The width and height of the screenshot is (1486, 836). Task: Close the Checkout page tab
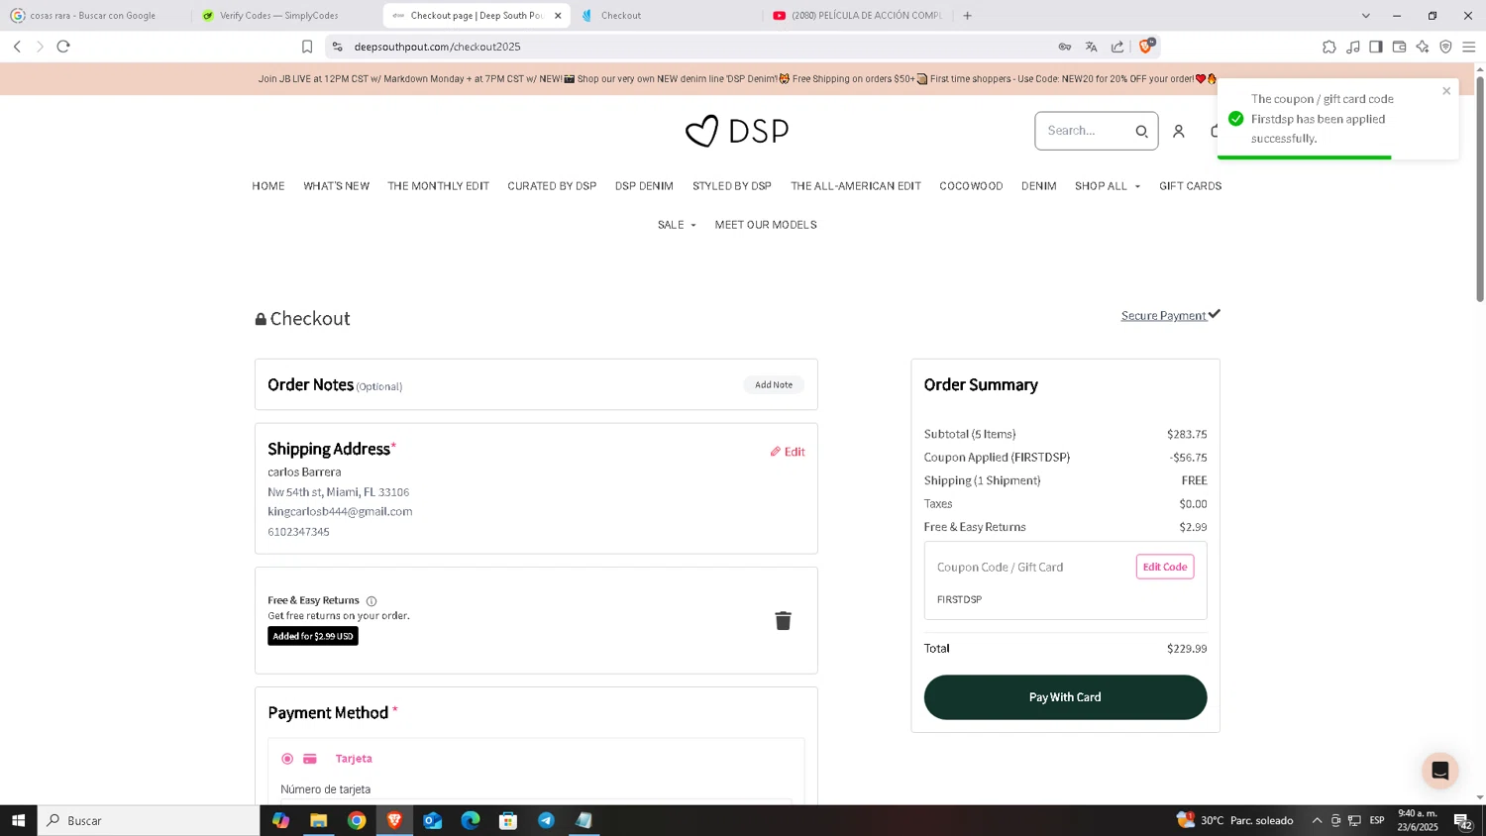click(558, 16)
